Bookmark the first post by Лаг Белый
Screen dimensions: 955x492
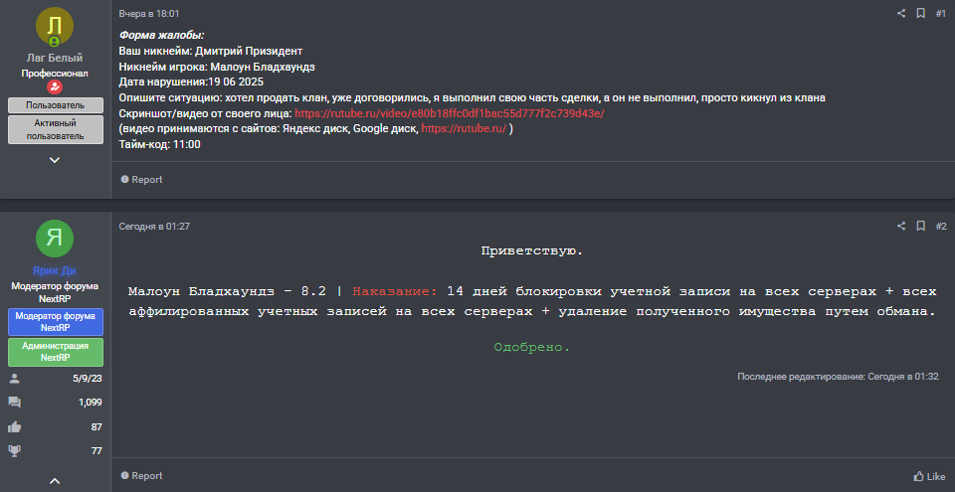(x=920, y=13)
